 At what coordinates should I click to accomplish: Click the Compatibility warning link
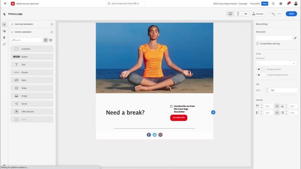pyautogui.click(x=270, y=44)
